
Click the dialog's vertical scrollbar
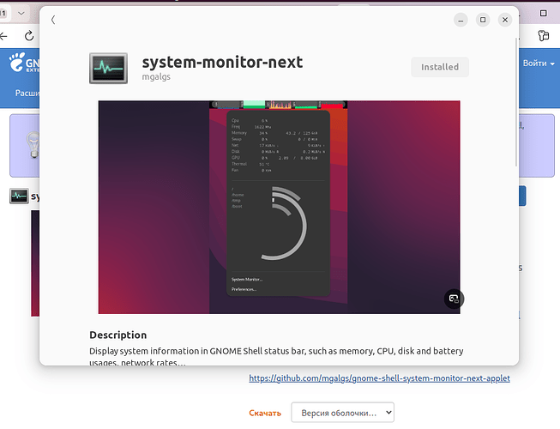(516, 102)
